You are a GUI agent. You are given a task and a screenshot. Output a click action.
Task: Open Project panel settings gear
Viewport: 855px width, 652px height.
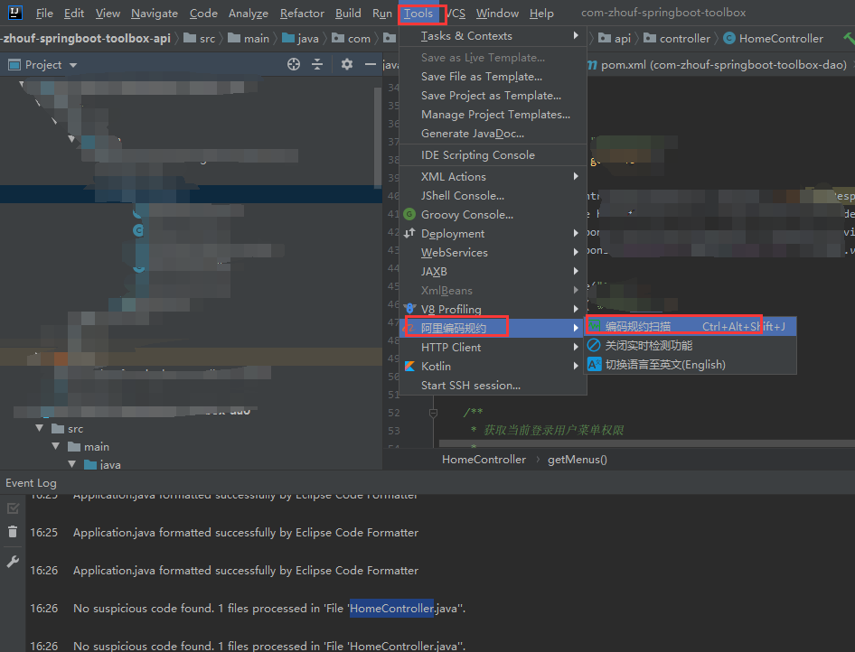pos(347,64)
